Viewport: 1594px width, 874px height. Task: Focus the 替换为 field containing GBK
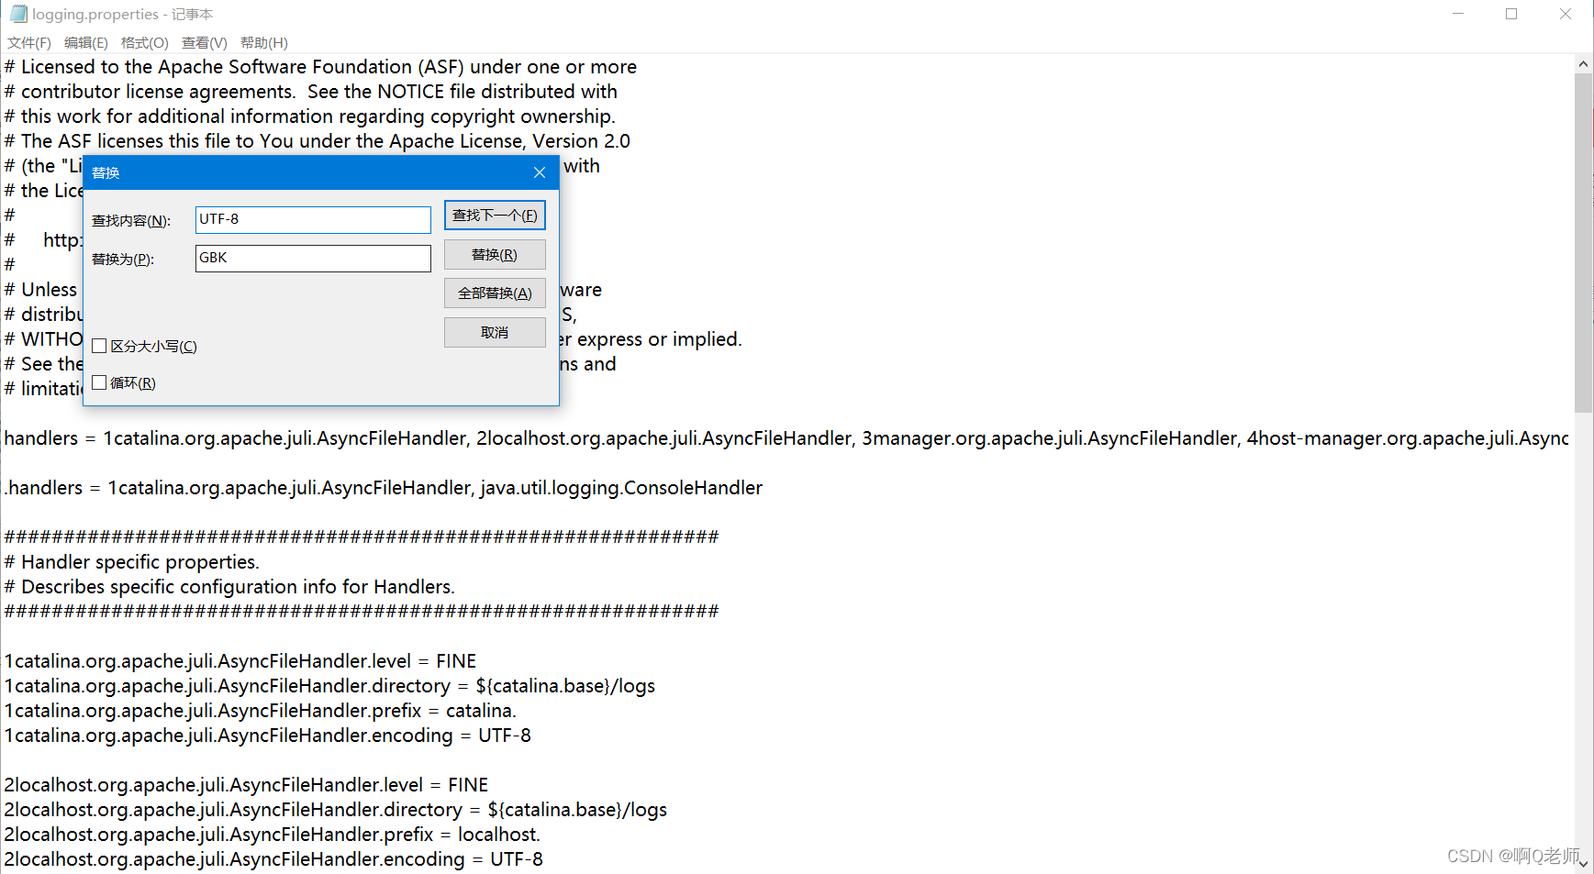coord(313,258)
